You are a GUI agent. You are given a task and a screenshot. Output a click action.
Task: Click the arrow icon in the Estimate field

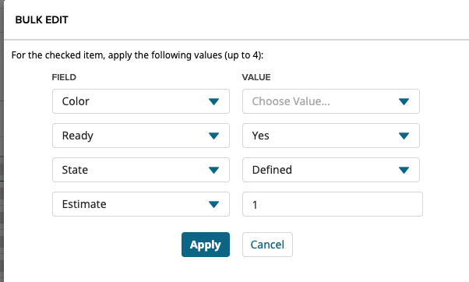click(x=213, y=205)
